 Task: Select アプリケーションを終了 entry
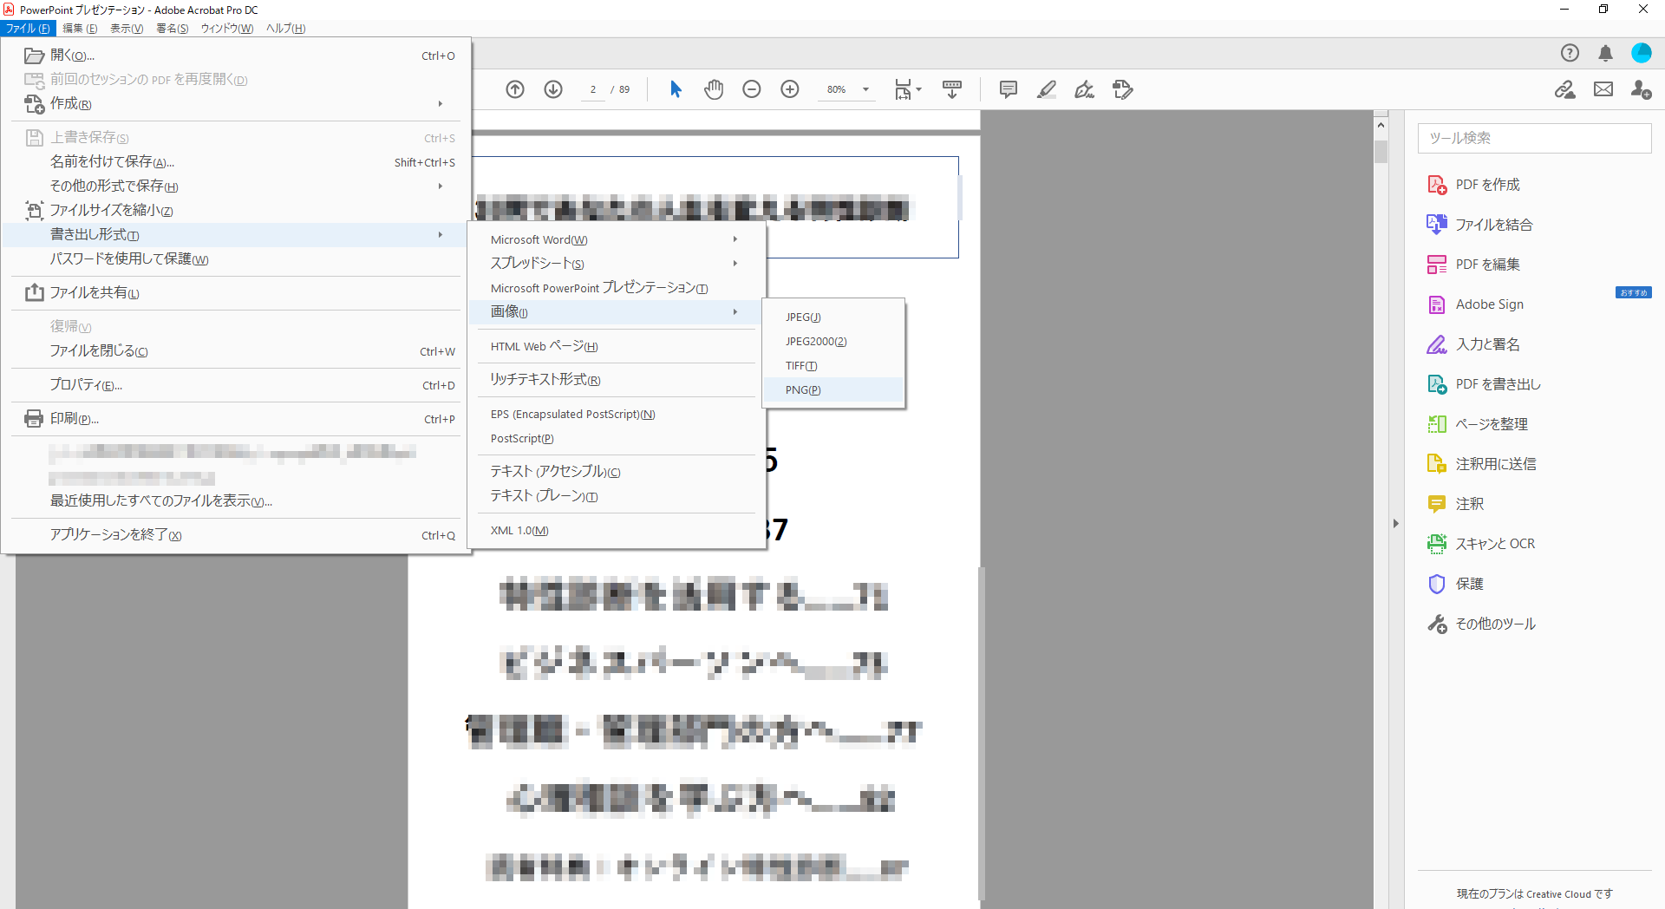[x=236, y=535]
